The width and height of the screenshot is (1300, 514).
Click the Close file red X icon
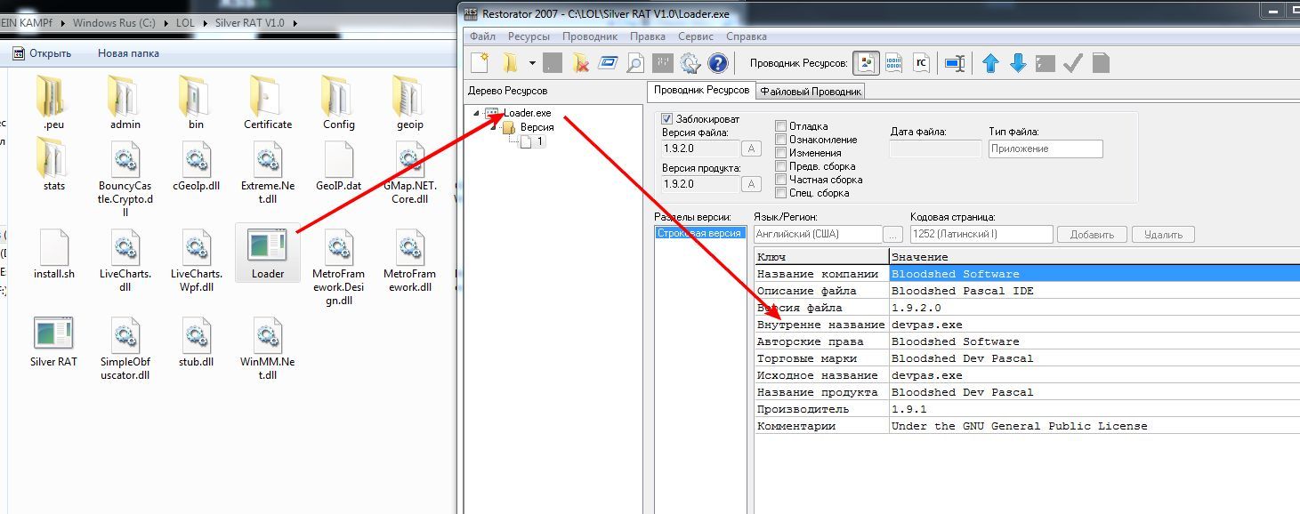pyautogui.click(x=580, y=63)
